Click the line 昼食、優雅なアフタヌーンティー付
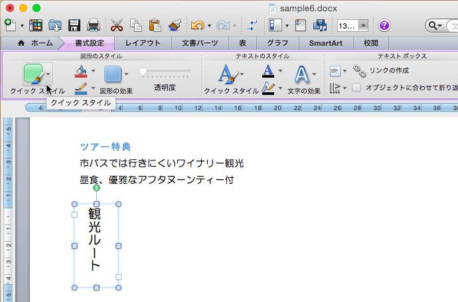The height and width of the screenshot is (302, 458). (157, 180)
